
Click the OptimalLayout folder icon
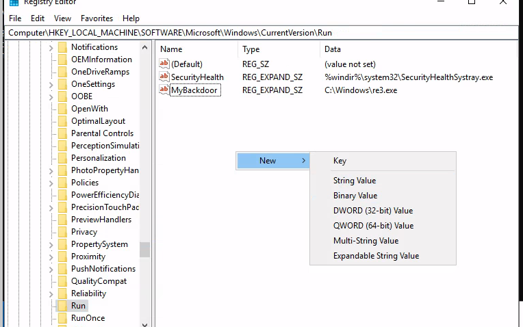62,121
